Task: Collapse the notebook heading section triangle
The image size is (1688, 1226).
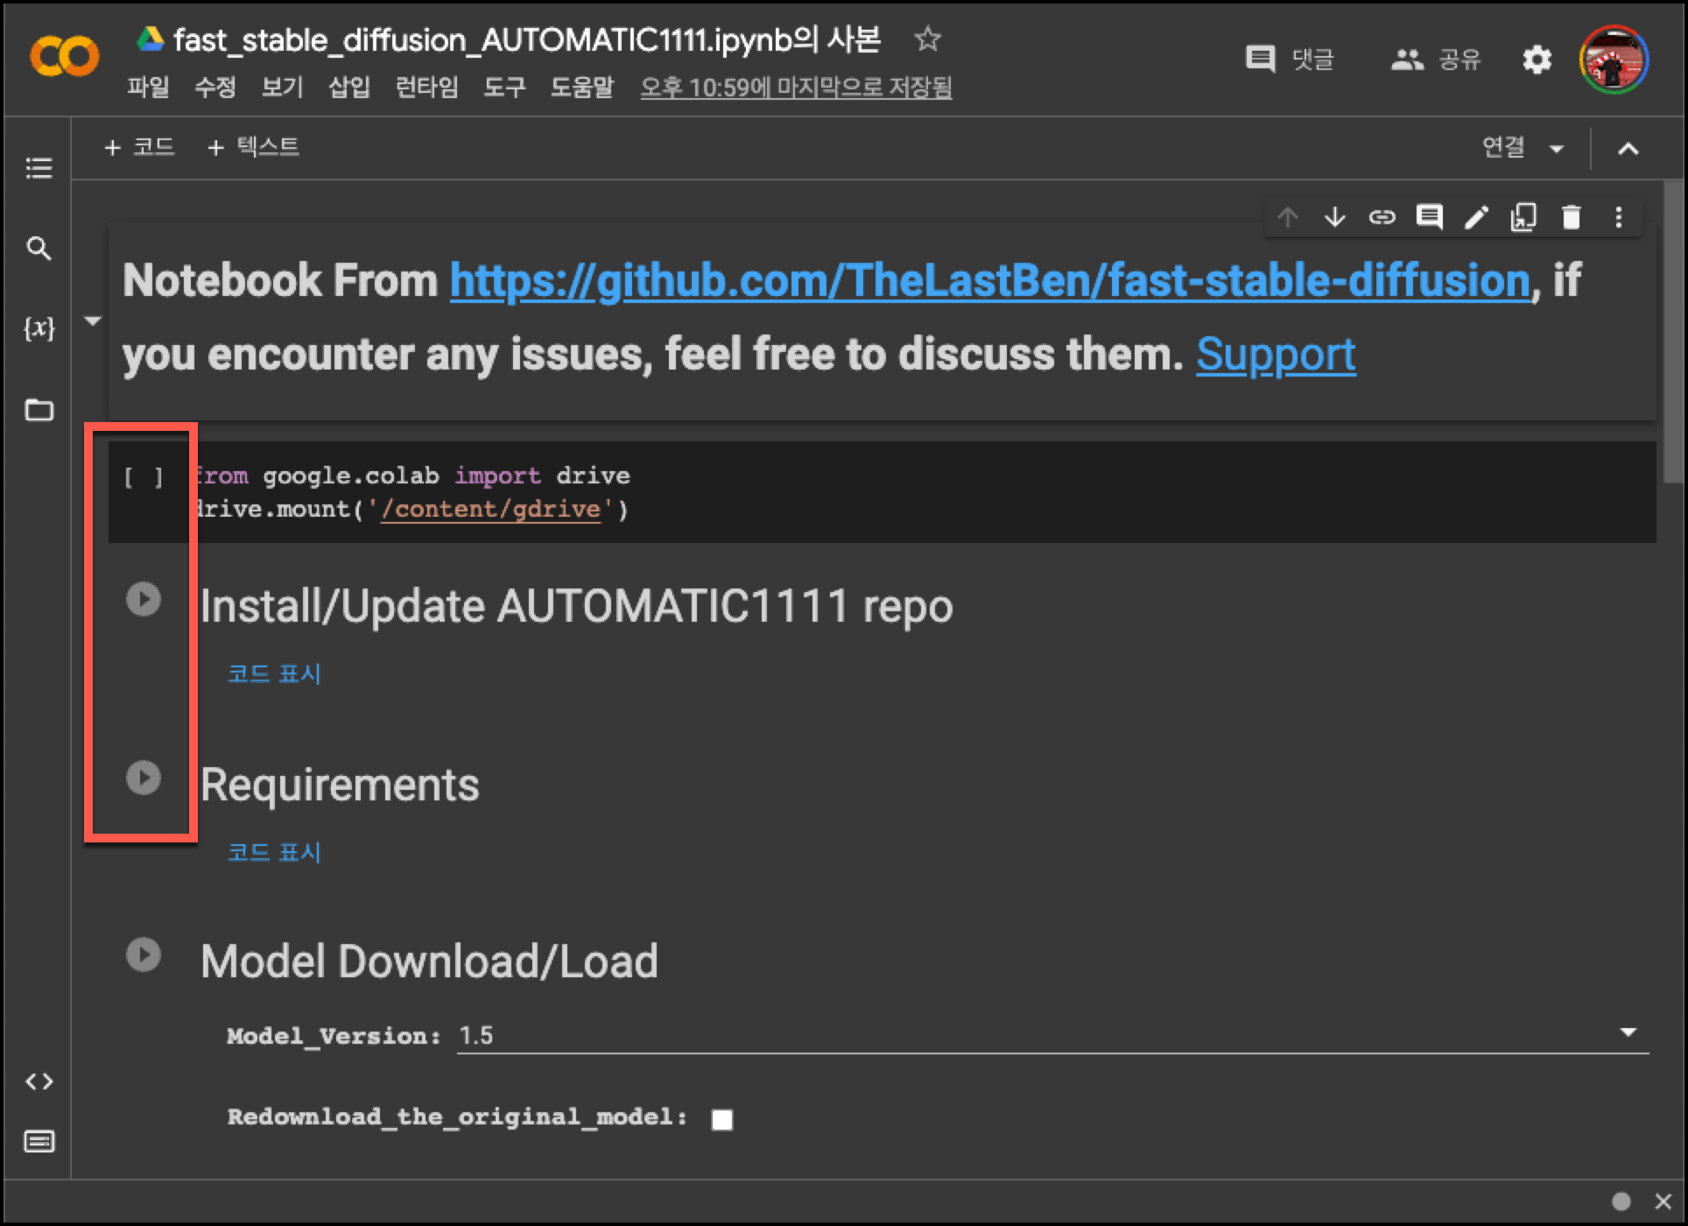Action: point(93,321)
